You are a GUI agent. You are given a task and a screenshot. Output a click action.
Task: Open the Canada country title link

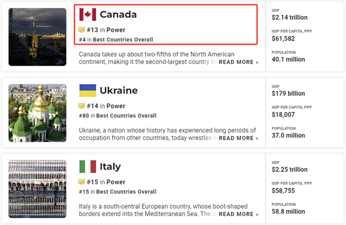tap(118, 14)
